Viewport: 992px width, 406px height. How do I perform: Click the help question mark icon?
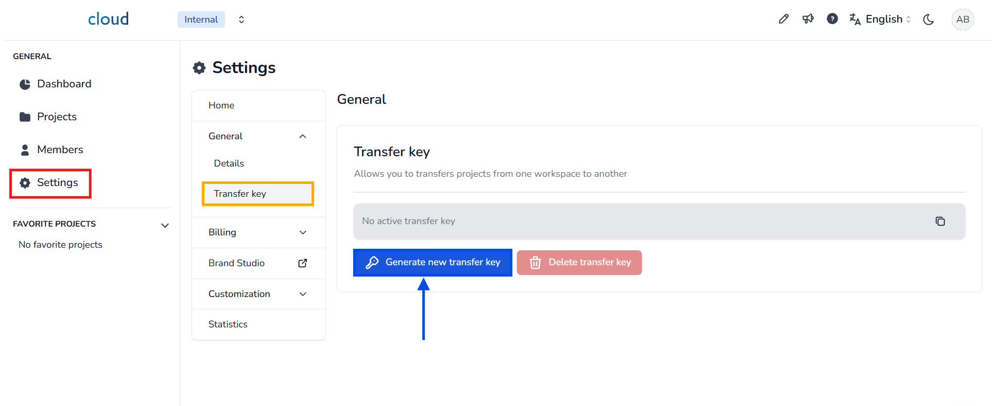[x=832, y=19]
